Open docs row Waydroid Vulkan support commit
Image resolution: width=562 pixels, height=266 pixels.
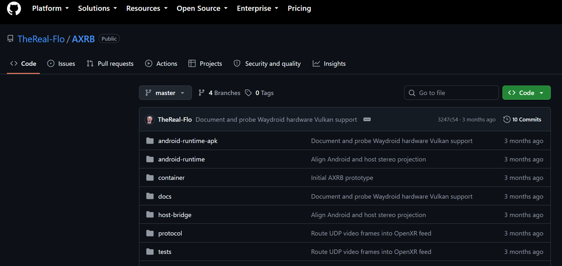click(x=392, y=196)
